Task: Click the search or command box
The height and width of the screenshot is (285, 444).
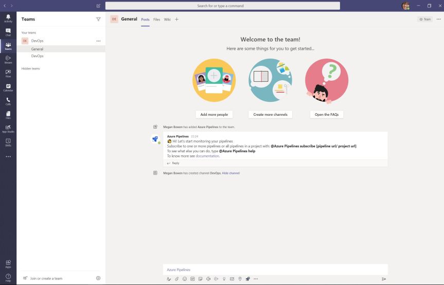Action: click(x=222, y=6)
